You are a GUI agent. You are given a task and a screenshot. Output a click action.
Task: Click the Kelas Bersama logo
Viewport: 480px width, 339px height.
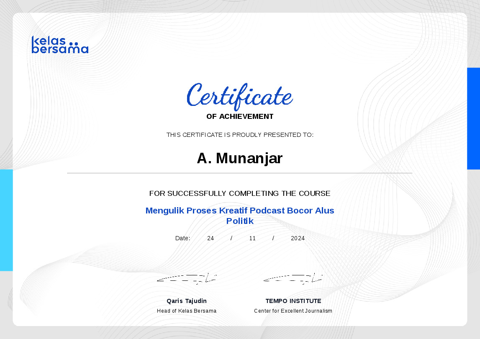point(60,45)
